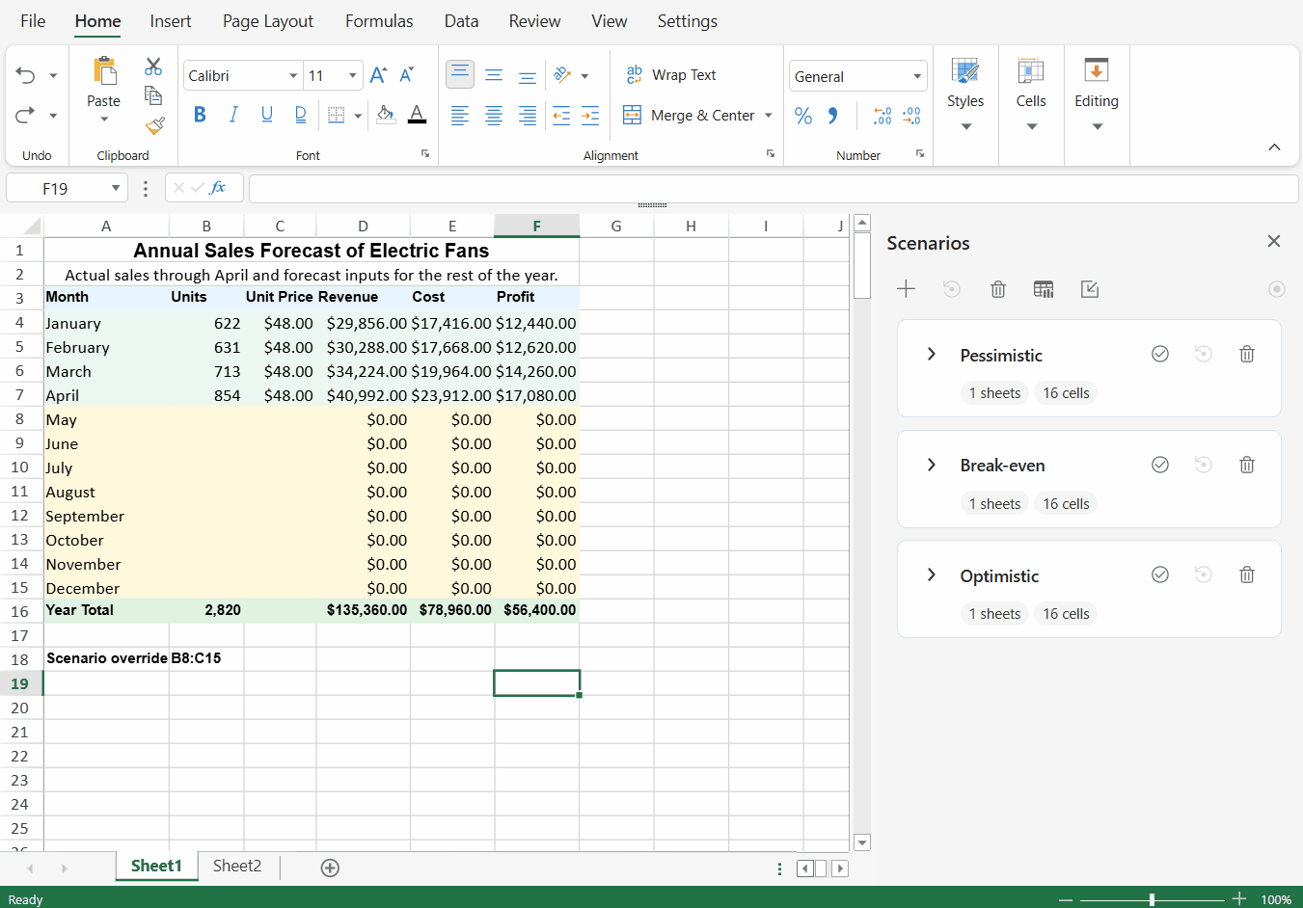
Task: Expand the Pessimistic scenario details
Action: click(x=931, y=354)
